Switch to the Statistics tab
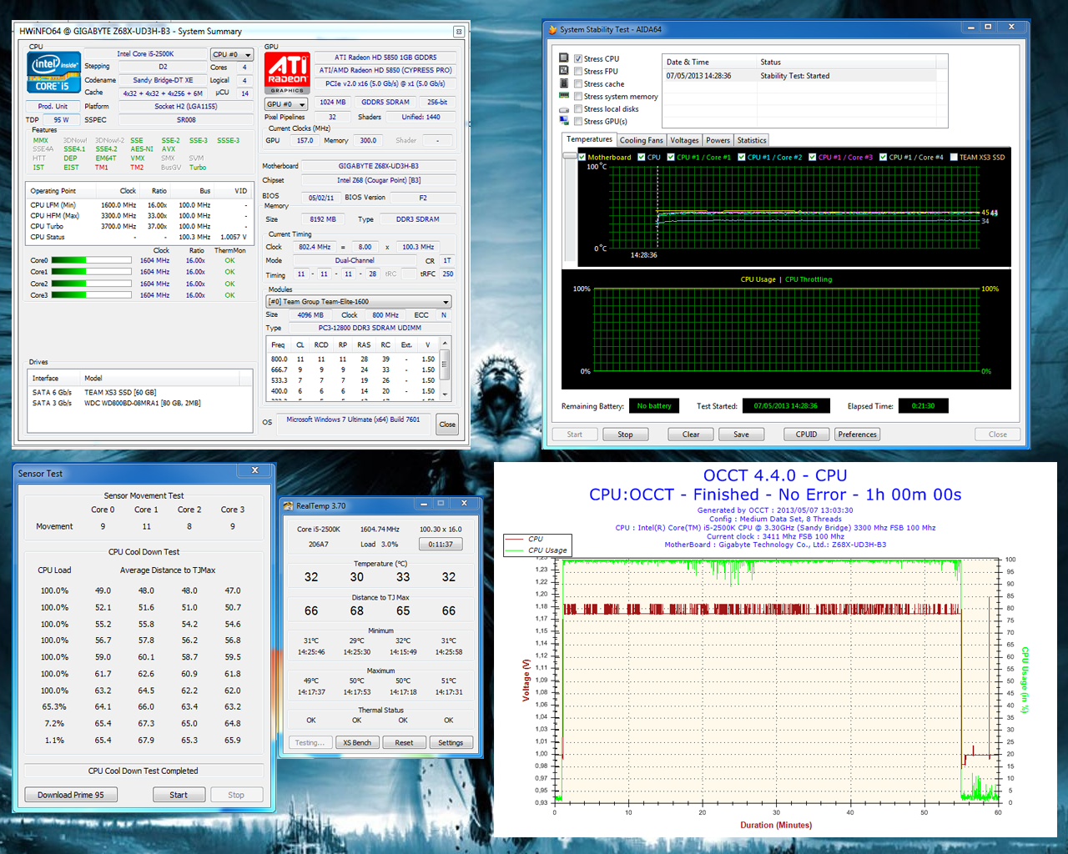 point(751,140)
